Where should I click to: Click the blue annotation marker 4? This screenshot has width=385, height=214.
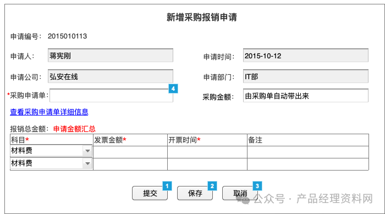[173, 89]
